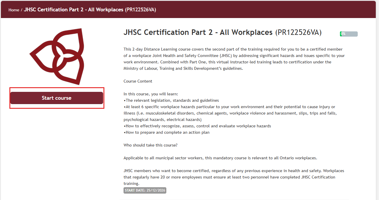Screen dimensions: 379x200
Task: Click the START DATE 25/12/2026 badge
Action: point(145,190)
